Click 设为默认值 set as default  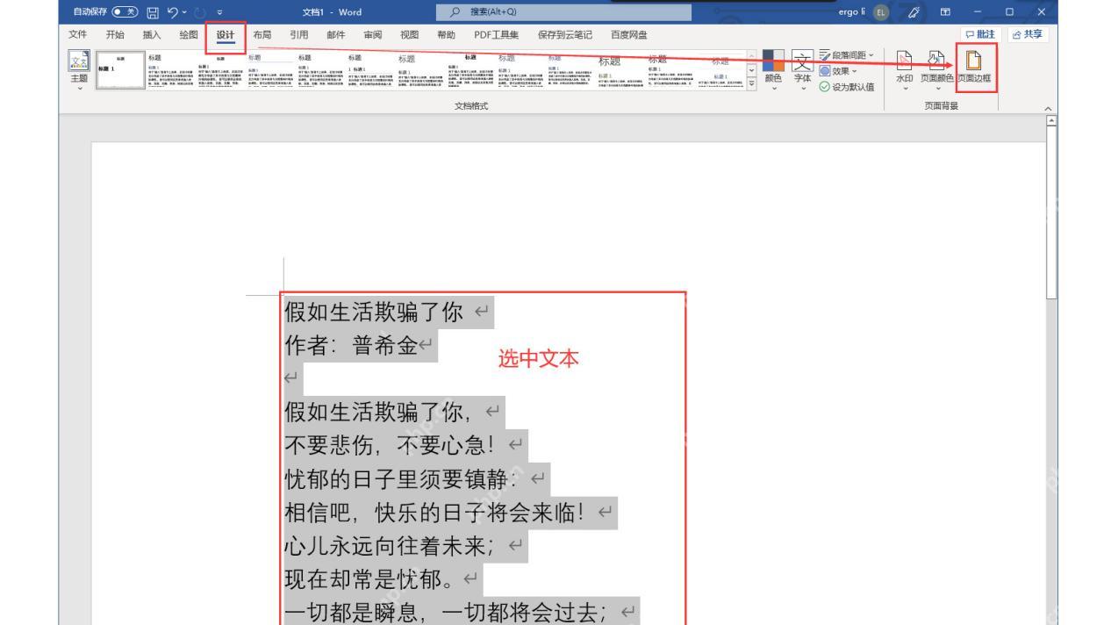coord(847,86)
